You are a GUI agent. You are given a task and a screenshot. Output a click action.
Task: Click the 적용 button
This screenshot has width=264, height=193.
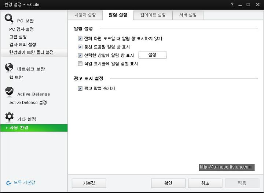pyautogui.click(x=242, y=183)
